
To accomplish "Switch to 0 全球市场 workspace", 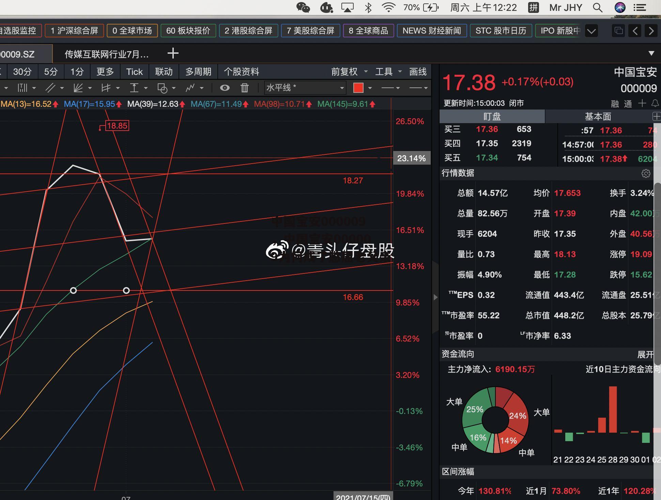I will (x=132, y=31).
